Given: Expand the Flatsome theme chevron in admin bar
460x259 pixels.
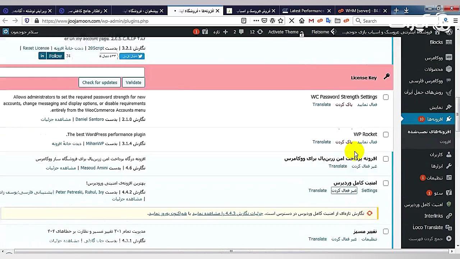Looking at the screenshot, I should pyautogui.click(x=332, y=32).
